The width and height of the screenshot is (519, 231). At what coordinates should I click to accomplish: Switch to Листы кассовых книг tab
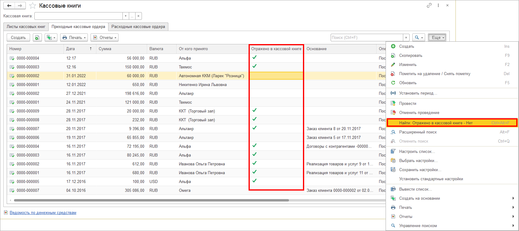[x=26, y=27]
